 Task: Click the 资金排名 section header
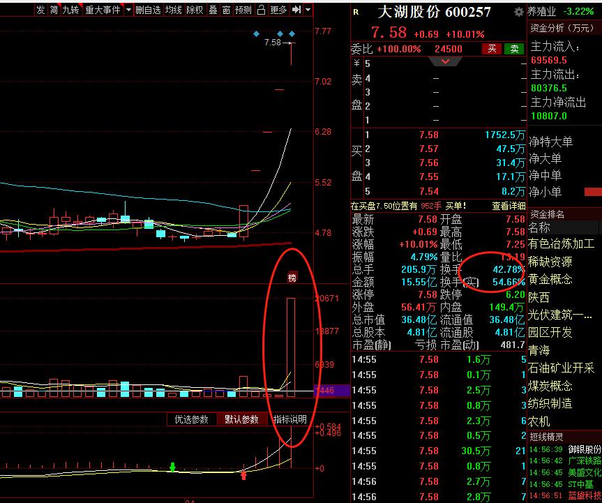point(547,214)
